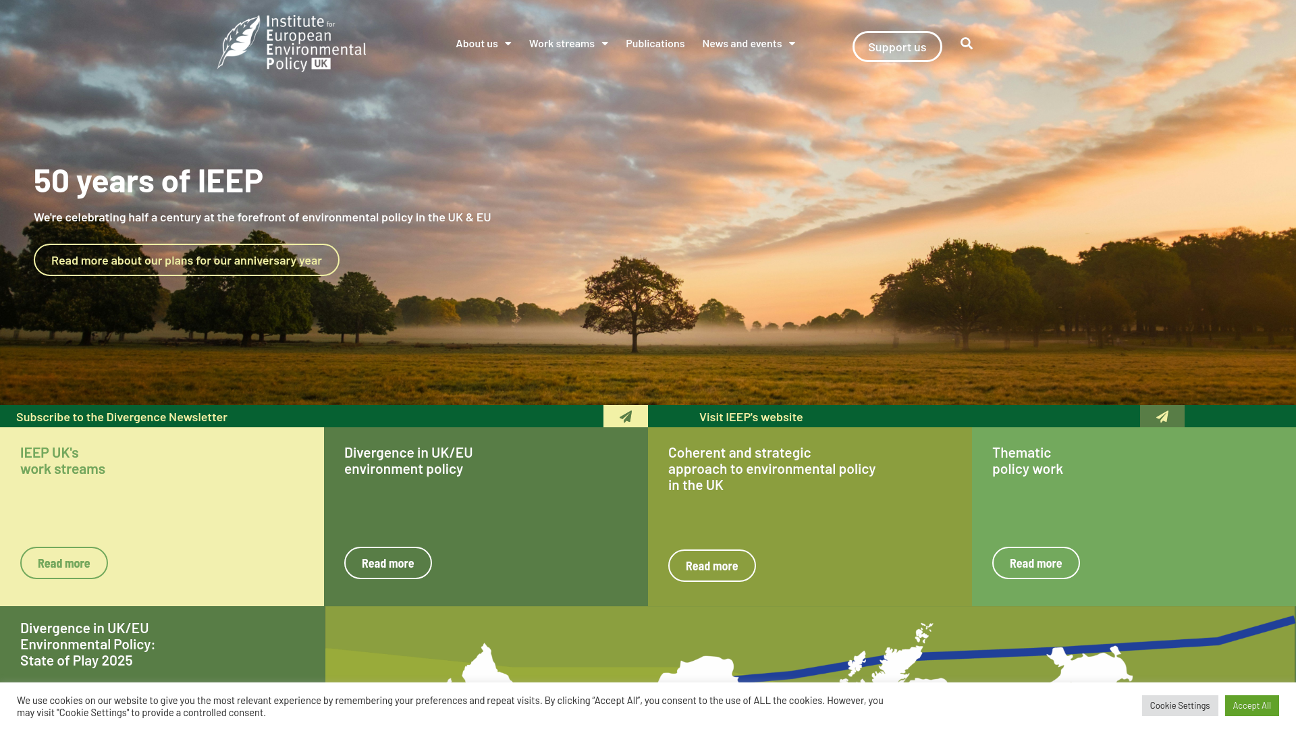Open State of Play 2025 report title

[x=88, y=644]
